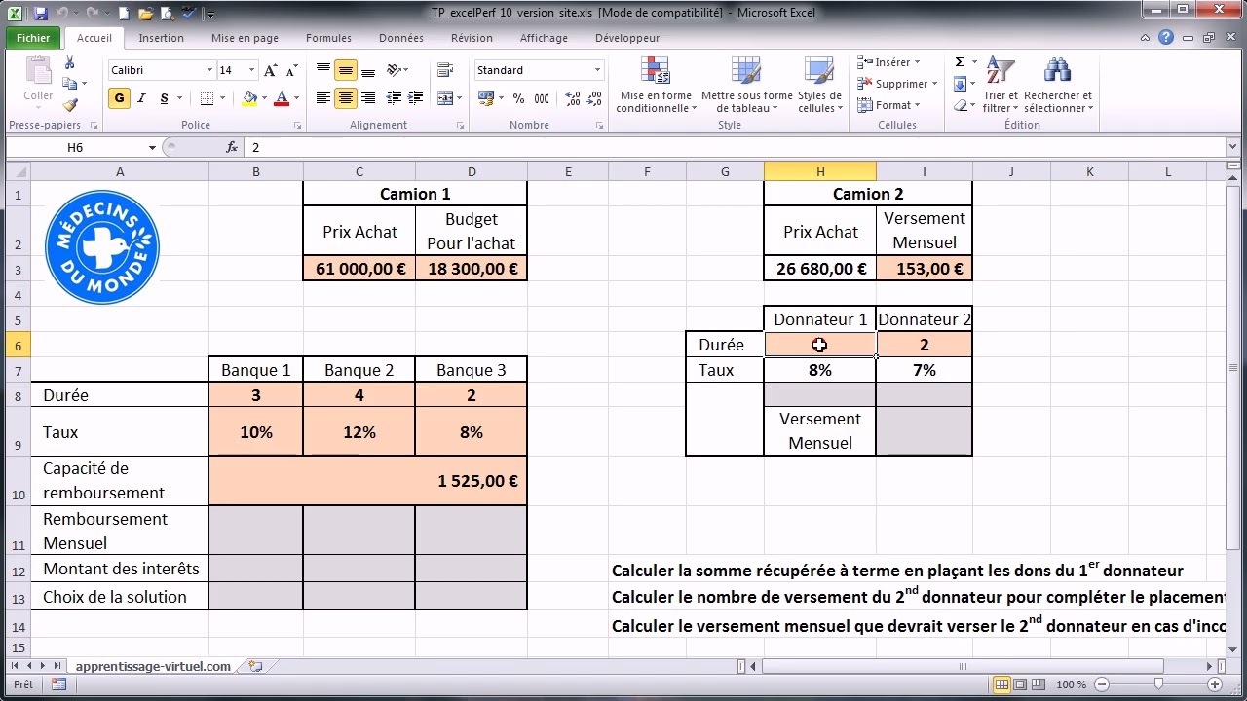Screen dimensions: 1247x701
Task: Click the wrap text icon
Action: [x=445, y=70]
